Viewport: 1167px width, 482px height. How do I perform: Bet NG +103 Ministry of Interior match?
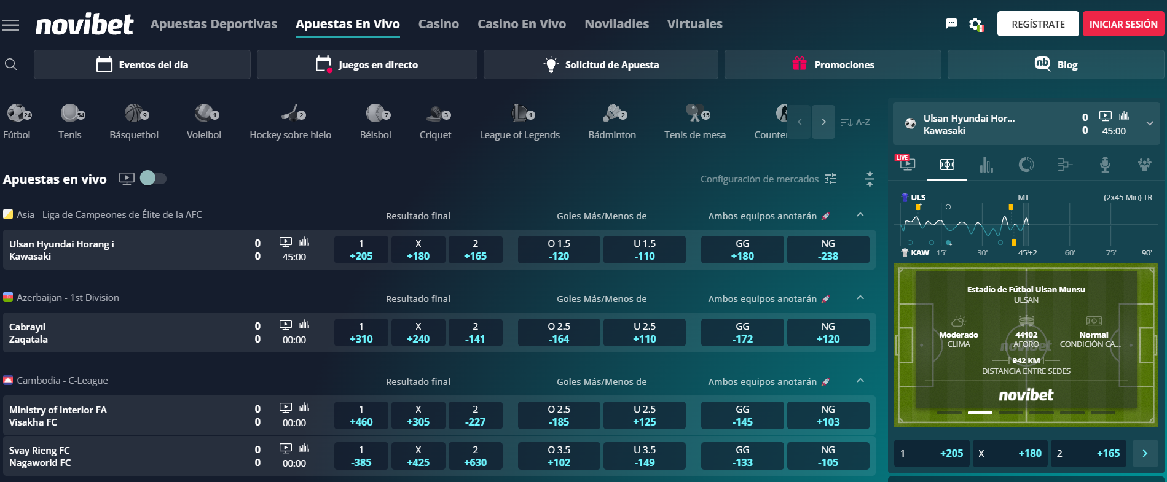tap(828, 416)
